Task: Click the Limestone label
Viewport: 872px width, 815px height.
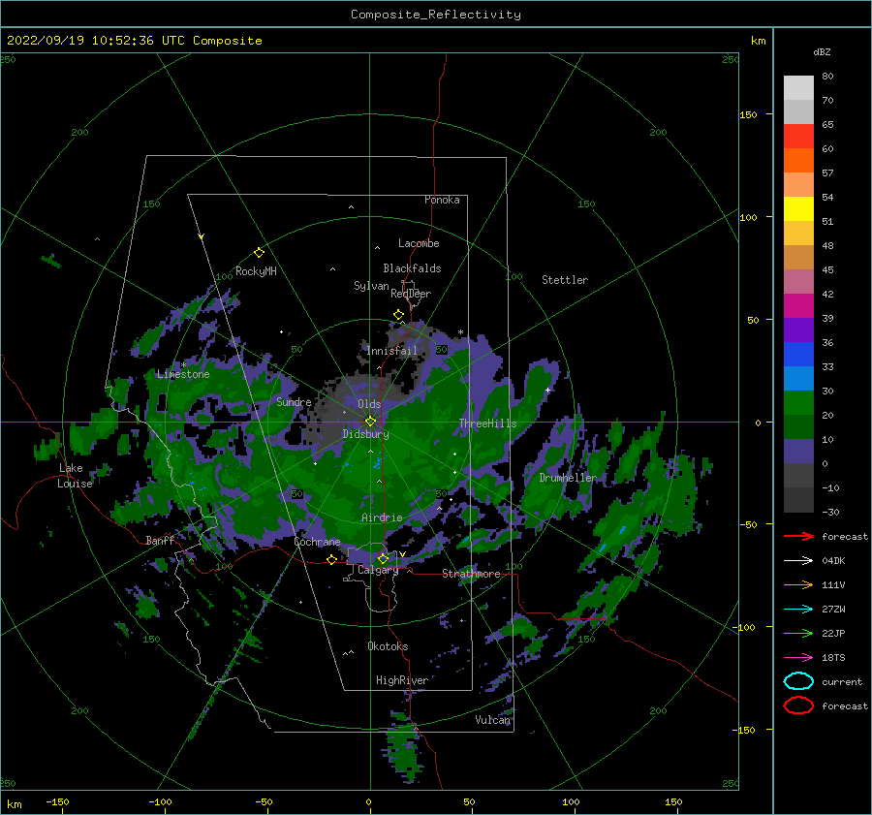Action: click(183, 374)
